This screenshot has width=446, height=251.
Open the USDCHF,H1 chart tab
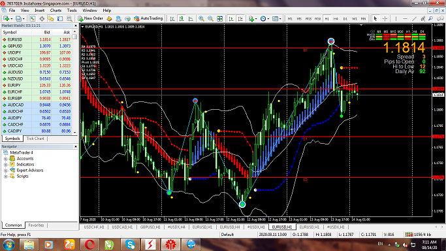[x=94, y=227]
